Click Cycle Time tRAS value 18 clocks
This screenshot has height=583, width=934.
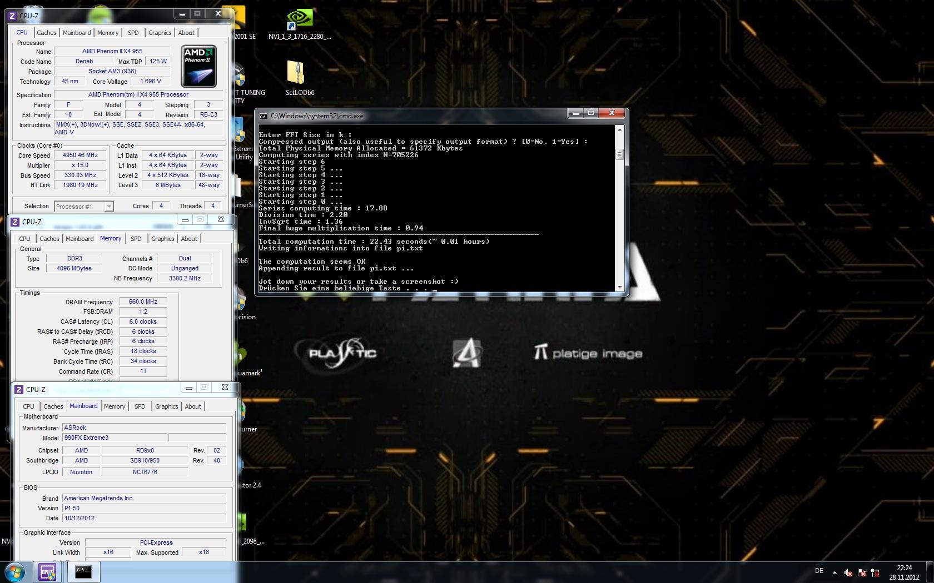143,351
